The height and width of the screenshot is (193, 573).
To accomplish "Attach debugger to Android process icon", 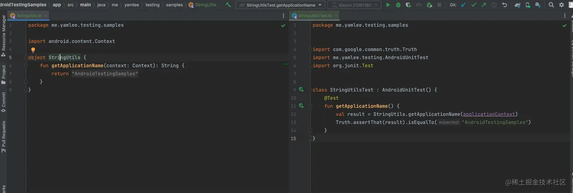I will tap(429, 5).
